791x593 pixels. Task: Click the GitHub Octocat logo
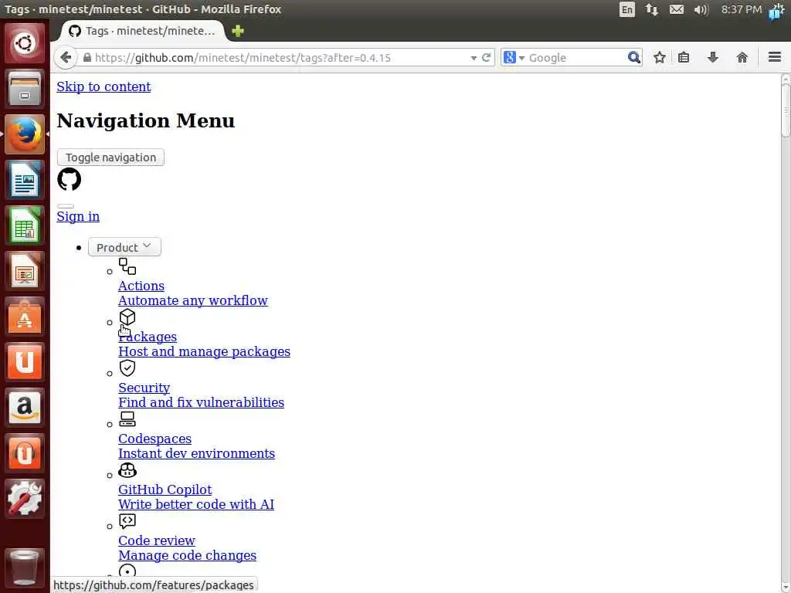tap(69, 179)
